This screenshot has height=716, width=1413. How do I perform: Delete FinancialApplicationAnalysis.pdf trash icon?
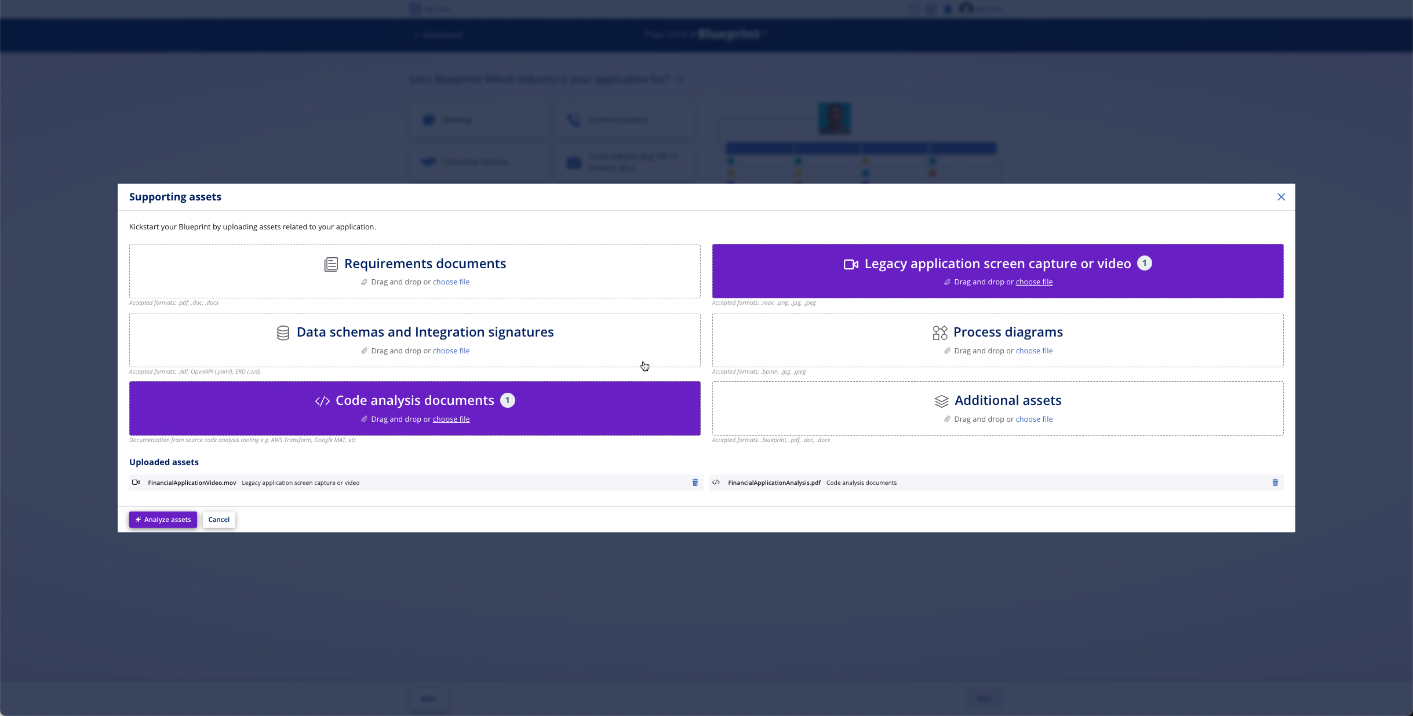pyautogui.click(x=1275, y=483)
